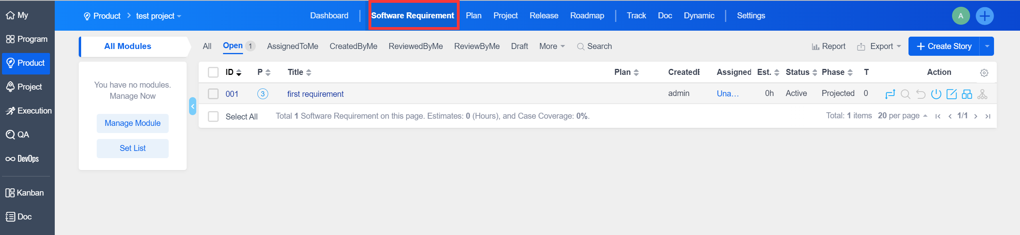Expand the More filter dropdown

552,46
